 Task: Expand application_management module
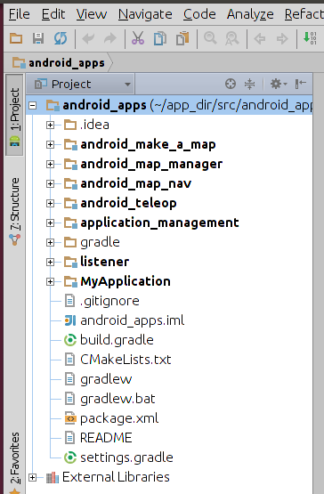tap(50, 223)
